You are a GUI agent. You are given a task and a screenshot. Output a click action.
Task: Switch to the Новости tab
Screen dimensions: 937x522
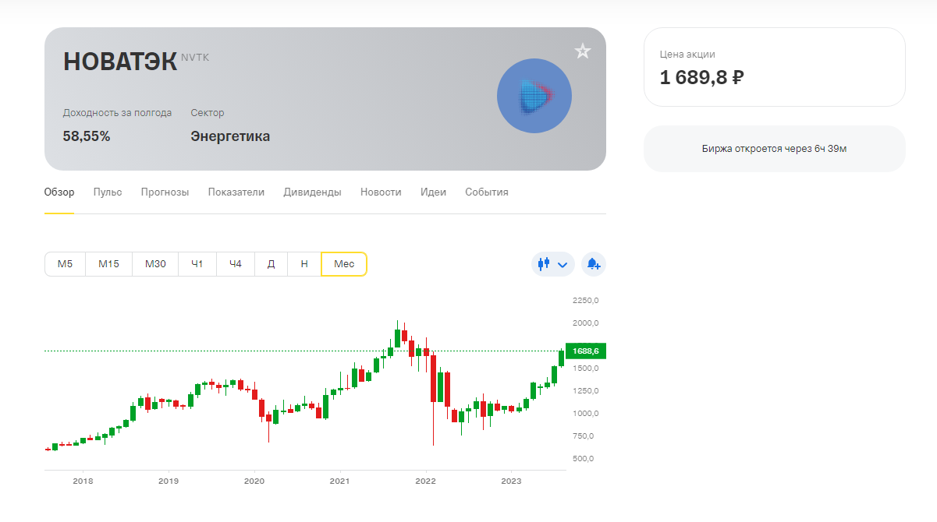coord(381,192)
